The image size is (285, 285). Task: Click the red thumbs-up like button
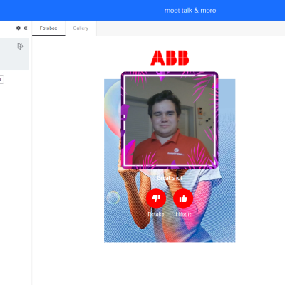(183, 198)
